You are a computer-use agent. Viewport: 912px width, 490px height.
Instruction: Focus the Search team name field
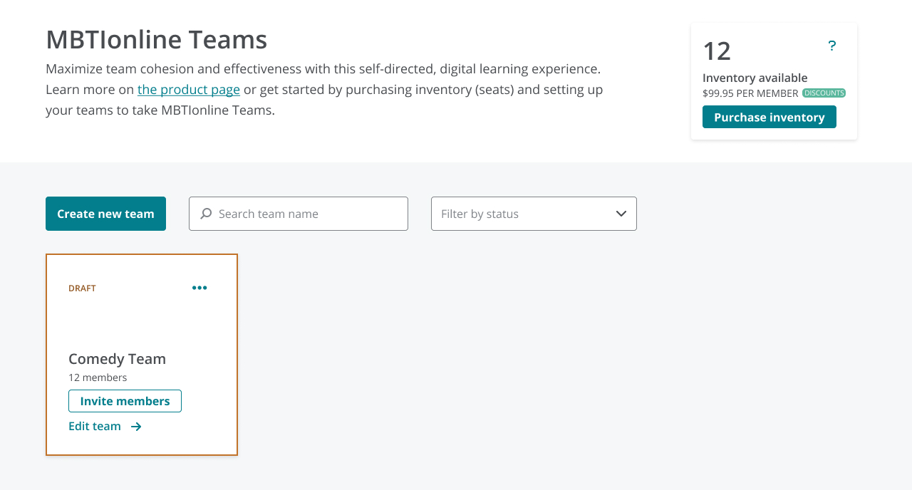pos(299,214)
